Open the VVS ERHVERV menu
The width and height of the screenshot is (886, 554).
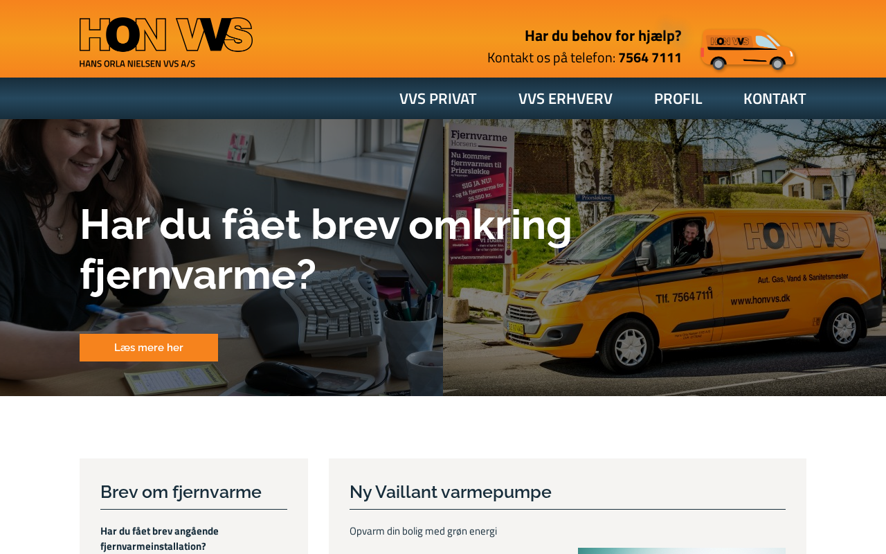(566, 98)
